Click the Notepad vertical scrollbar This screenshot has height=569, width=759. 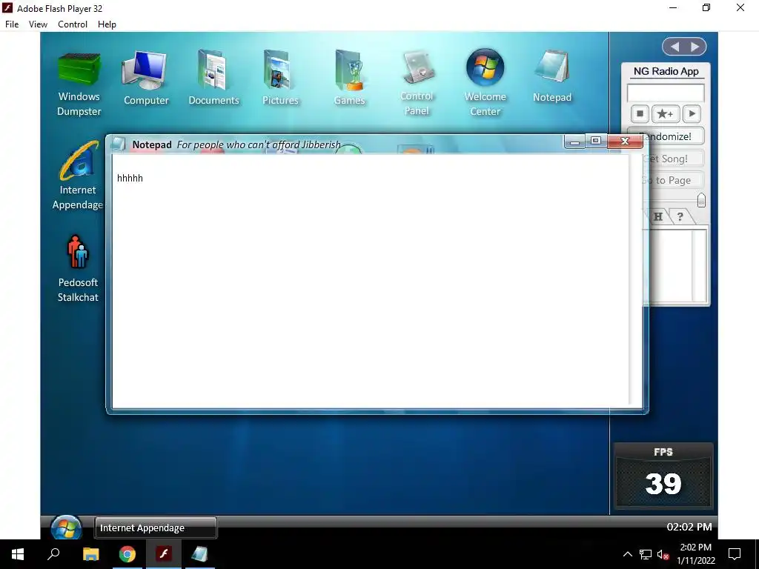click(634, 281)
